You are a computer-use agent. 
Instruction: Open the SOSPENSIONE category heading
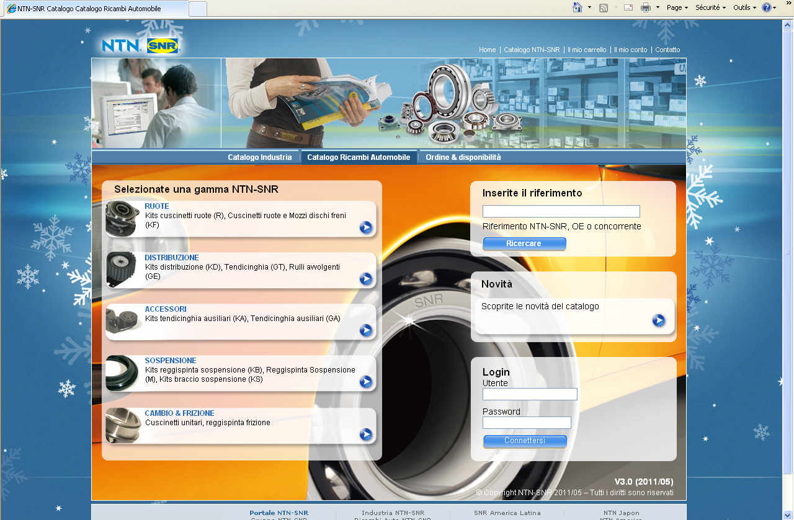[x=171, y=361]
